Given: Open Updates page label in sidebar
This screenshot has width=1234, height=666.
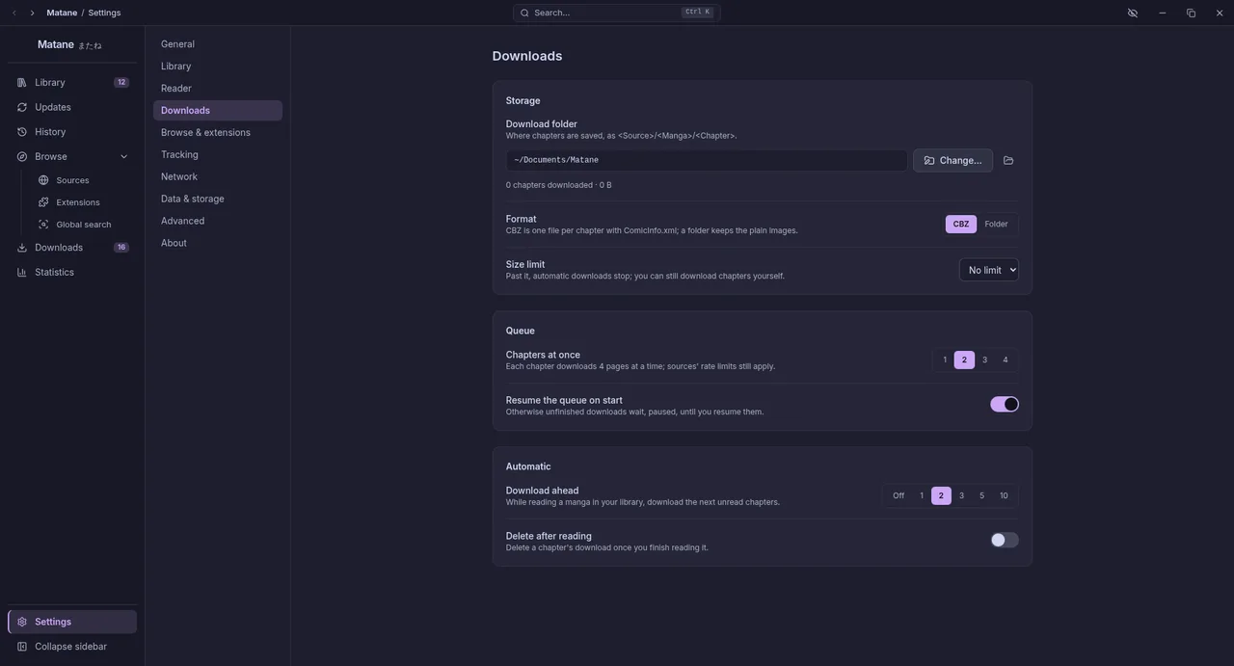Looking at the screenshot, I should coord(53,107).
